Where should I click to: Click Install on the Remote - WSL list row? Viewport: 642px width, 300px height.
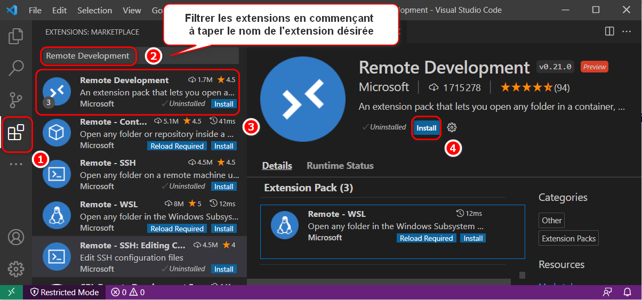pyautogui.click(x=223, y=229)
